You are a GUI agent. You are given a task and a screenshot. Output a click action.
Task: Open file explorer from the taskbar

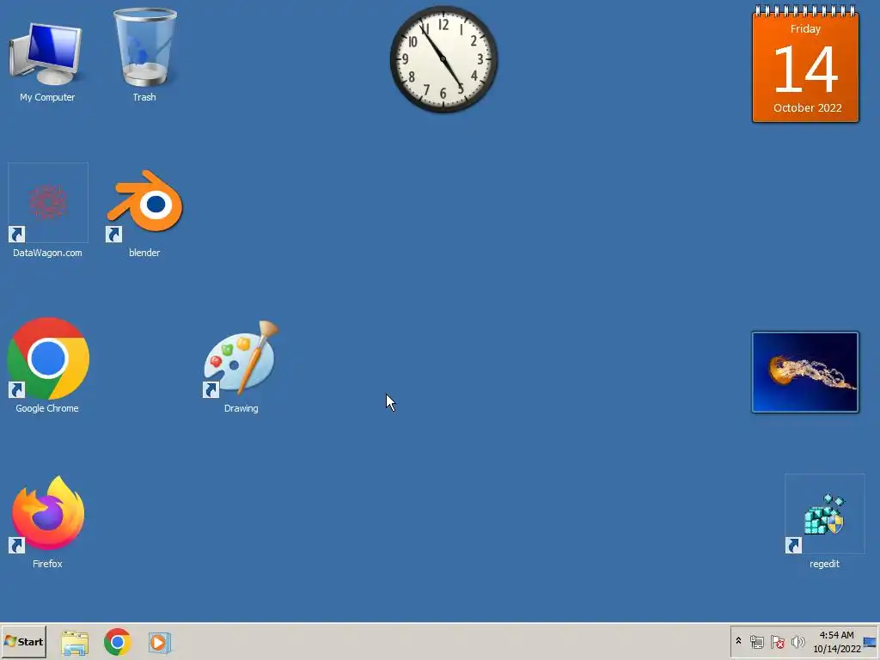click(75, 642)
